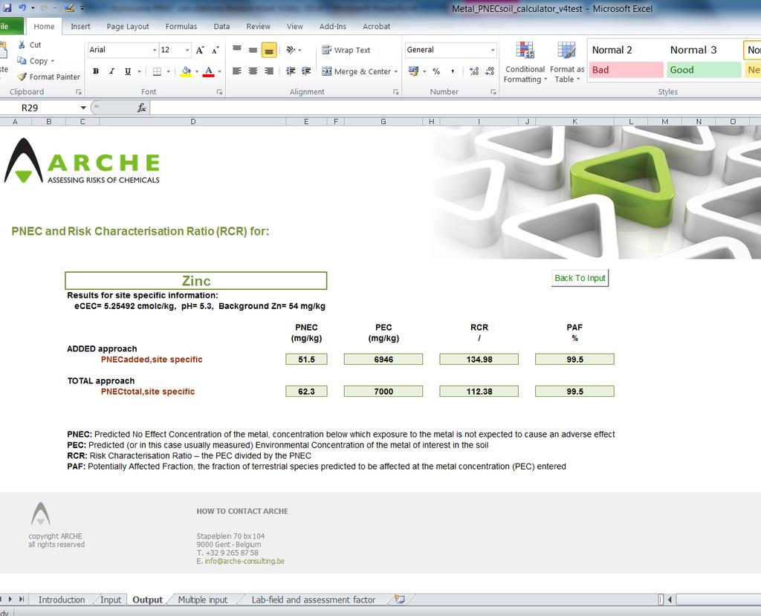The width and height of the screenshot is (761, 616).
Task: Select the PNECadded value cell 51.5
Action: [306, 359]
